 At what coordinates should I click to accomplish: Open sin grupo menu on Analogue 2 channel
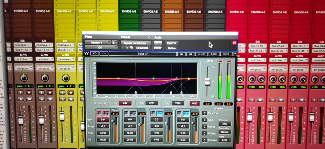65,69
